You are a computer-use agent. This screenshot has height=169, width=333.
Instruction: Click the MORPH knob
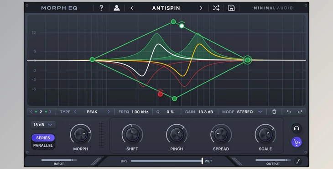81,135
